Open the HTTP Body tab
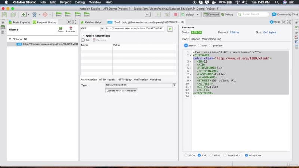 (124, 80)
